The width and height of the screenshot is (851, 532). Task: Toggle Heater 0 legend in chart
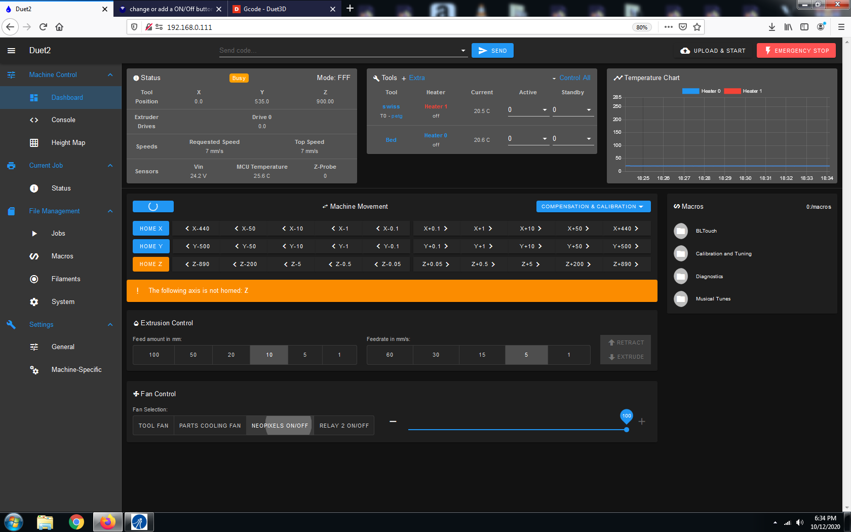tap(702, 91)
